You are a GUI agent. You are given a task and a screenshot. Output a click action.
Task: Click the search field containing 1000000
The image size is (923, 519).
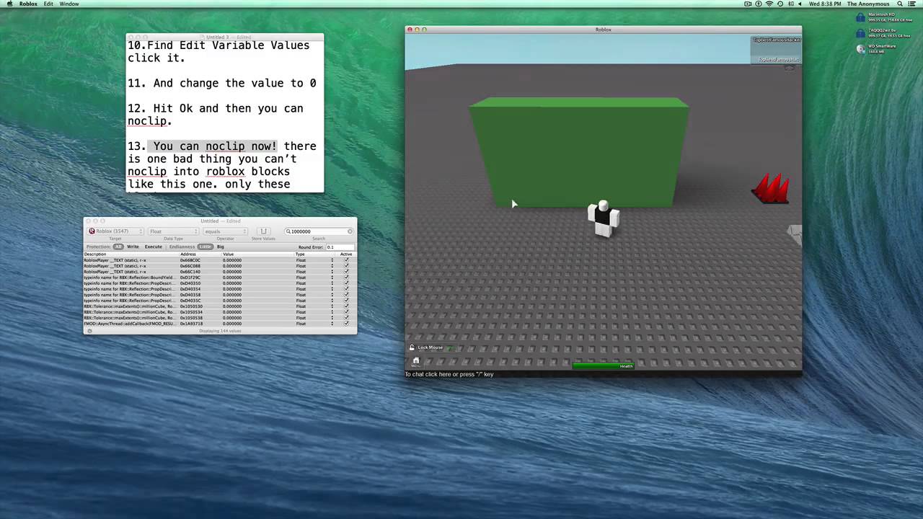[x=318, y=231]
